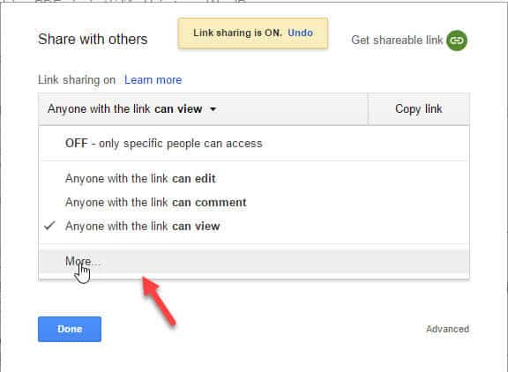The height and width of the screenshot is (372, 508).
Task: Click the "Link sharing is ON" notification
Action: [x=253, y=33]
